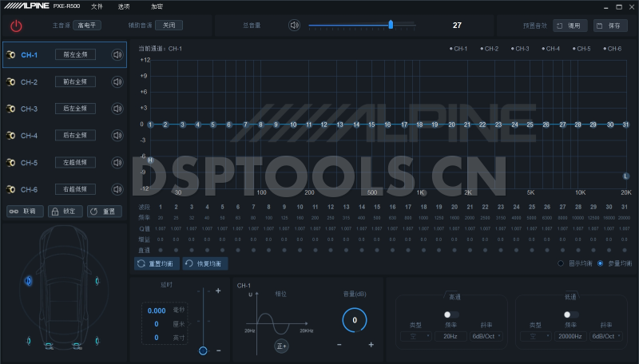Click the L low-pass marker on graph
This screenshot has height=364, width=639.
coord(626,176)
